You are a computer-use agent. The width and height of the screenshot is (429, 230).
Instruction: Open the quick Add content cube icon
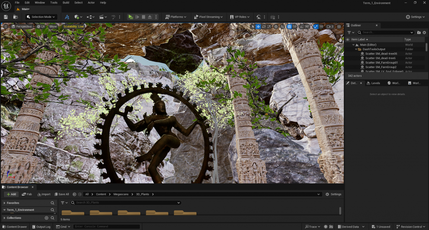tap(78, 17)
